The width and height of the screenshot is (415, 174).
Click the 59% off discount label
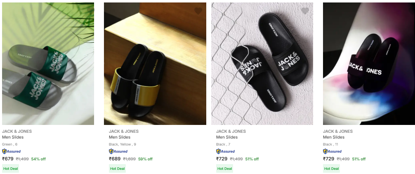(145, 159)
